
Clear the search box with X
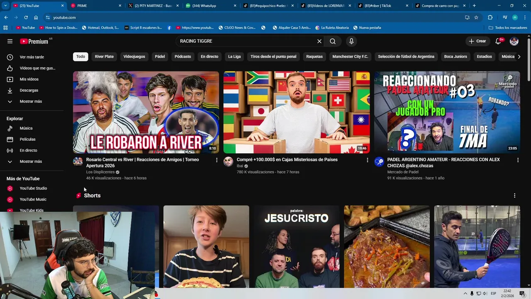319,41
